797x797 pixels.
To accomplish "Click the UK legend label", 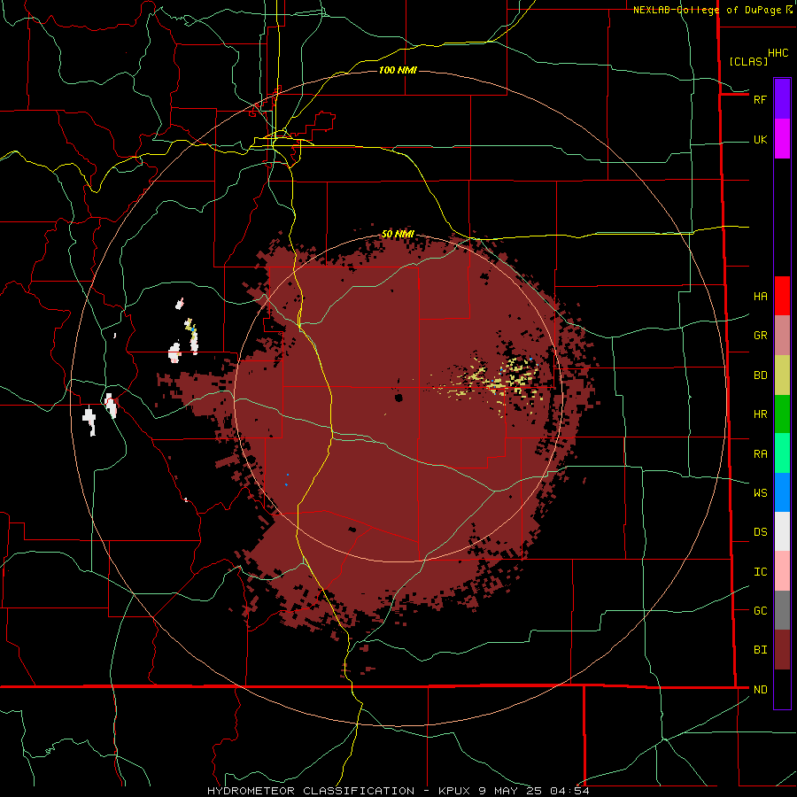I will point(760,139).
